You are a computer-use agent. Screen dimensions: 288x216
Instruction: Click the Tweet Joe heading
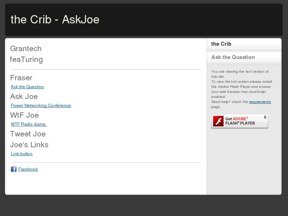[28, 134]
